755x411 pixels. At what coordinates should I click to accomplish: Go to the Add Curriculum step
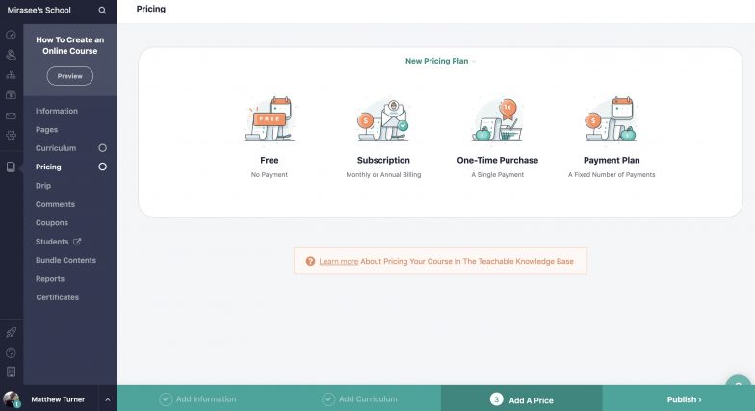(360, 398)
